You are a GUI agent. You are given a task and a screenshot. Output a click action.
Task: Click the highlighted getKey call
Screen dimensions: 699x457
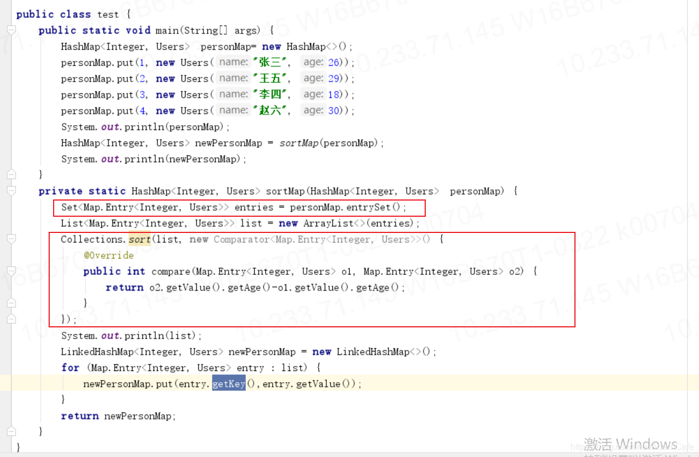click(x=229, y=384)
